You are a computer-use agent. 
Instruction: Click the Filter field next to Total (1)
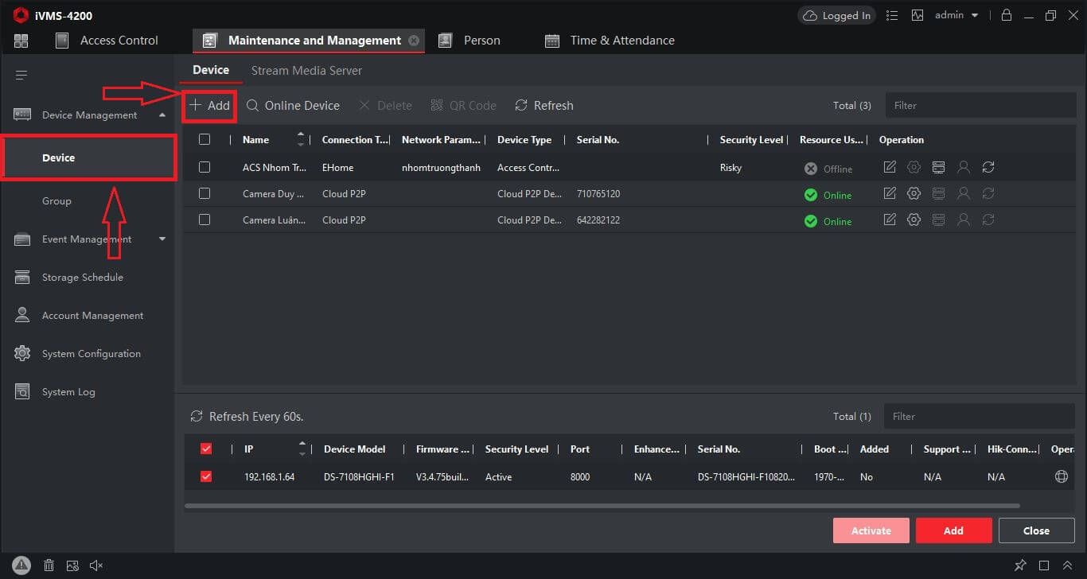(979, 416)
